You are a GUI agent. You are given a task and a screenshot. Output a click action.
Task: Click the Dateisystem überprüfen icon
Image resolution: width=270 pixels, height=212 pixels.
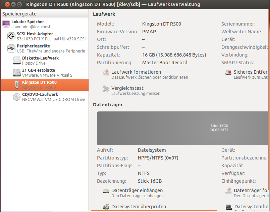(106, 207)
